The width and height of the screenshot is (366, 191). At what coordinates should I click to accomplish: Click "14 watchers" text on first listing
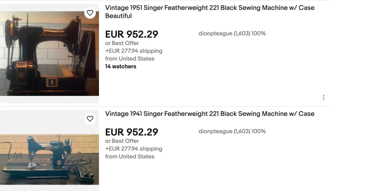pyautogui.click(x=120, y=67)
